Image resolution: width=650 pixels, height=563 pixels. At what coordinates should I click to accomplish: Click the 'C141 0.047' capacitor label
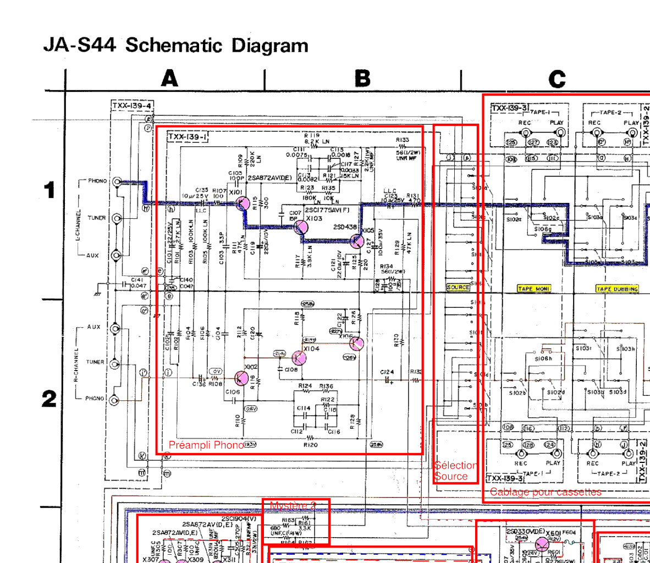[x=139, y=283]
